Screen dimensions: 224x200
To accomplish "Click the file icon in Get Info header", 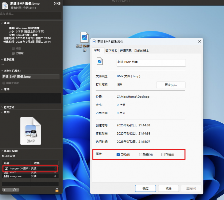I will (5, 6).
